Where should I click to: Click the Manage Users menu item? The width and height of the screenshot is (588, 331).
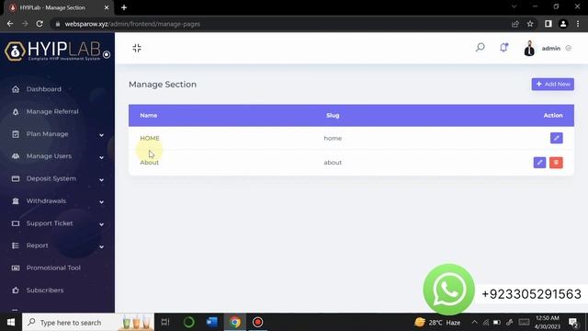point(49,156)
